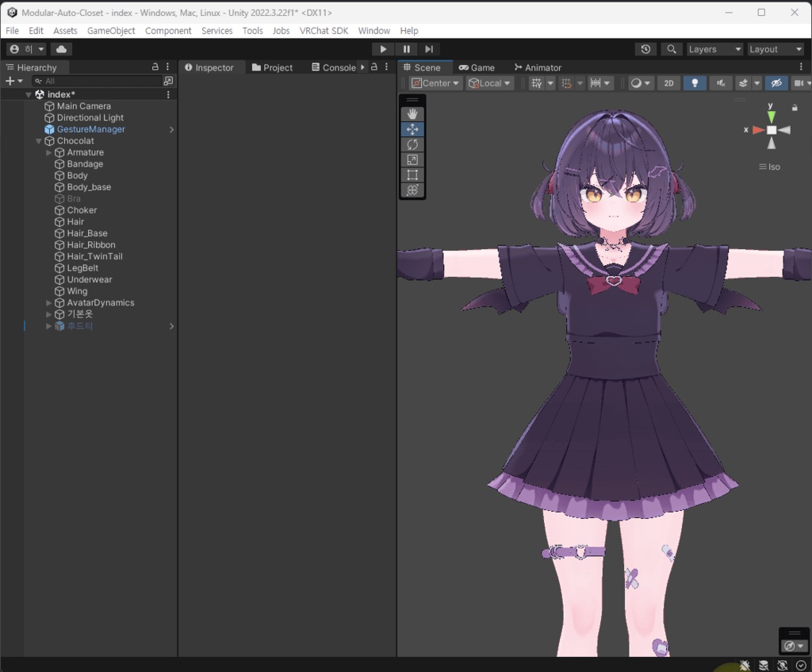Click the global search magnifier icon
This screenshot has width=812, height=672.
tap(672, 49)
